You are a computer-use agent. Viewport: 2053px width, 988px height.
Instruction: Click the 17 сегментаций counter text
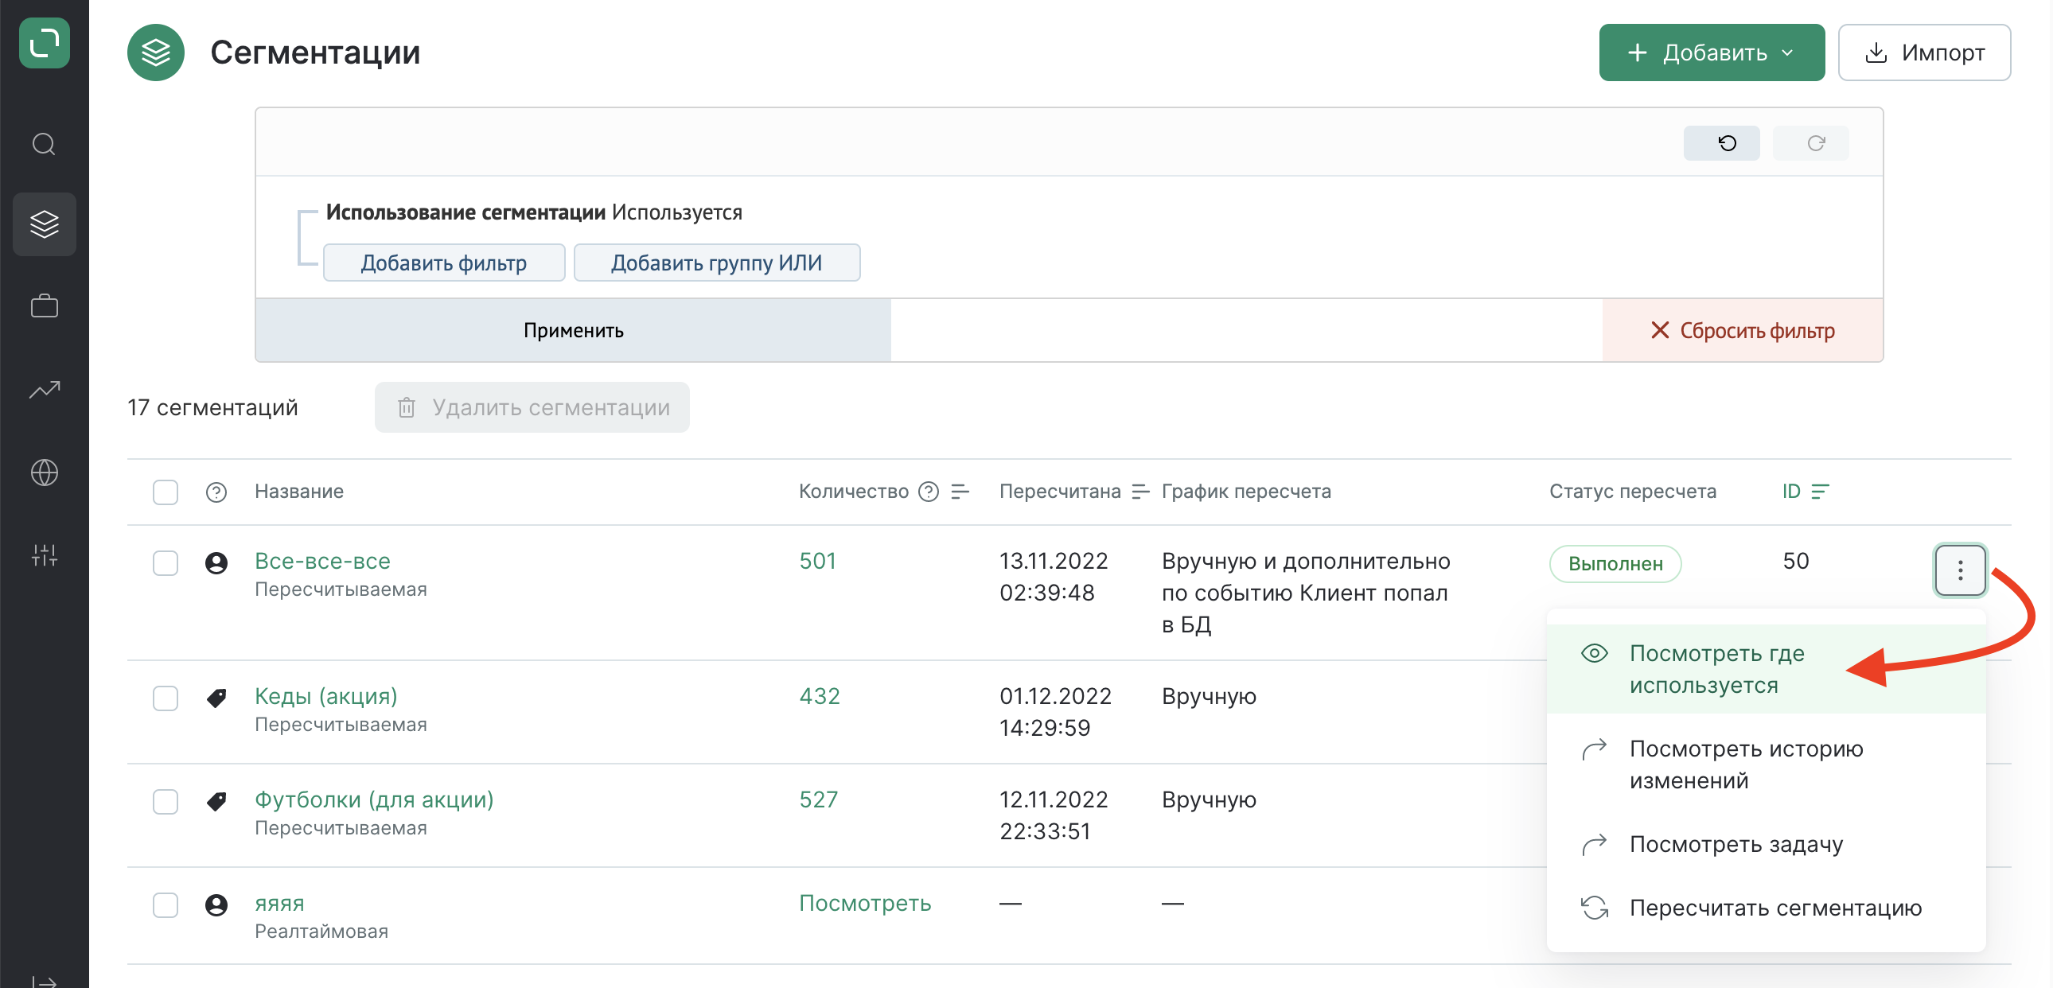tap(212, 408)
